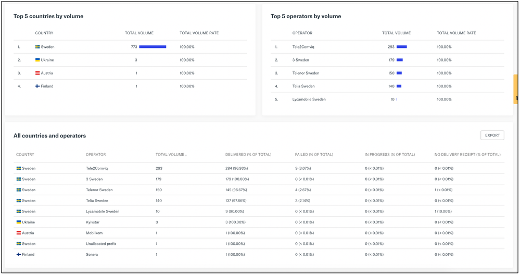This screenshot has height=275, width=520.
Task: Click All countries and operators heading
Action: click(50, 135)
